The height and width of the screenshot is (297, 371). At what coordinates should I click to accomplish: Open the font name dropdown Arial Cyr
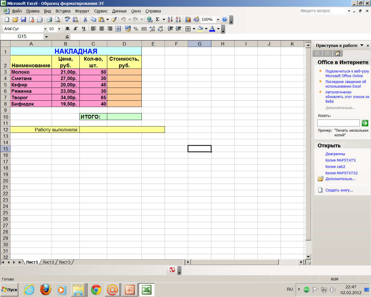pos(45,29)
